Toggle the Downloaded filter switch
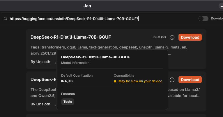 203,19
